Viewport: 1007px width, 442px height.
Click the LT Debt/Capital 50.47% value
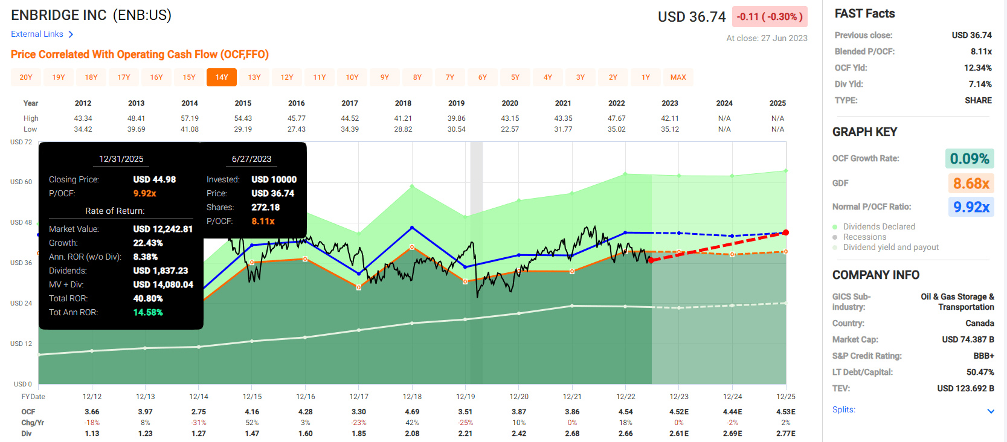point(980,372)
